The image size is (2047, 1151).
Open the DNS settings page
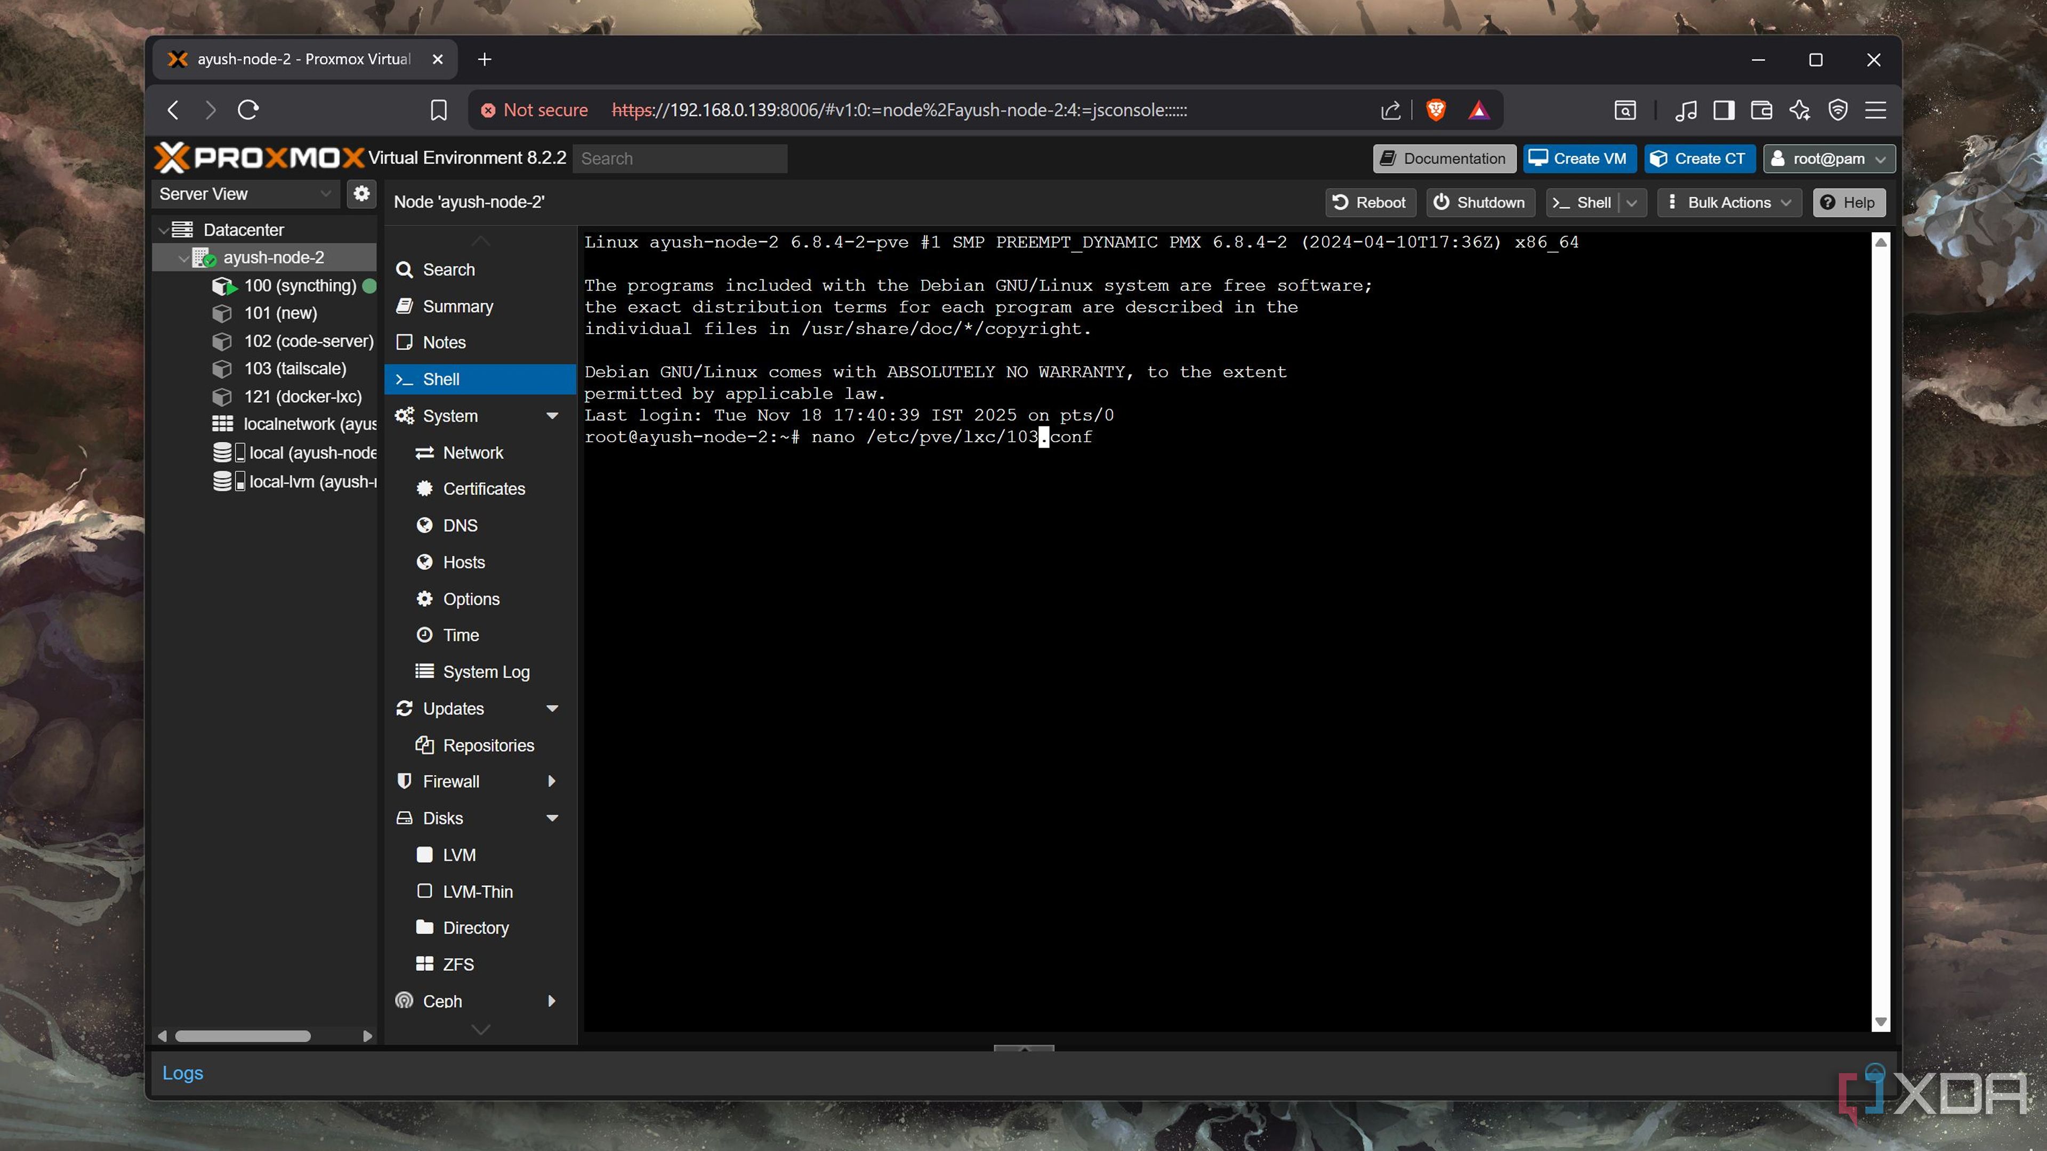480,526
